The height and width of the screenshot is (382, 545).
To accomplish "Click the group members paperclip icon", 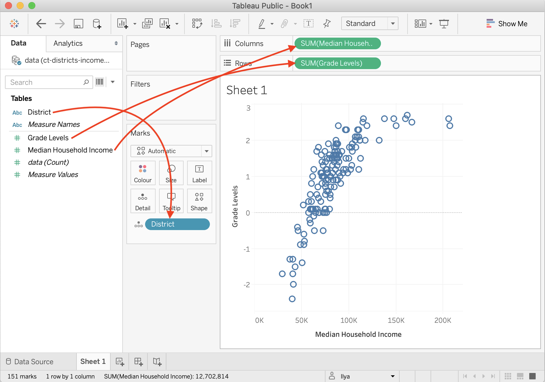I will coord(284,24).
